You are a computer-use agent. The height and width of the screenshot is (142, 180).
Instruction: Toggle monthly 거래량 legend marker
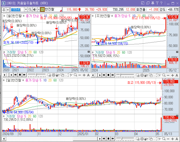click(4, 52)
